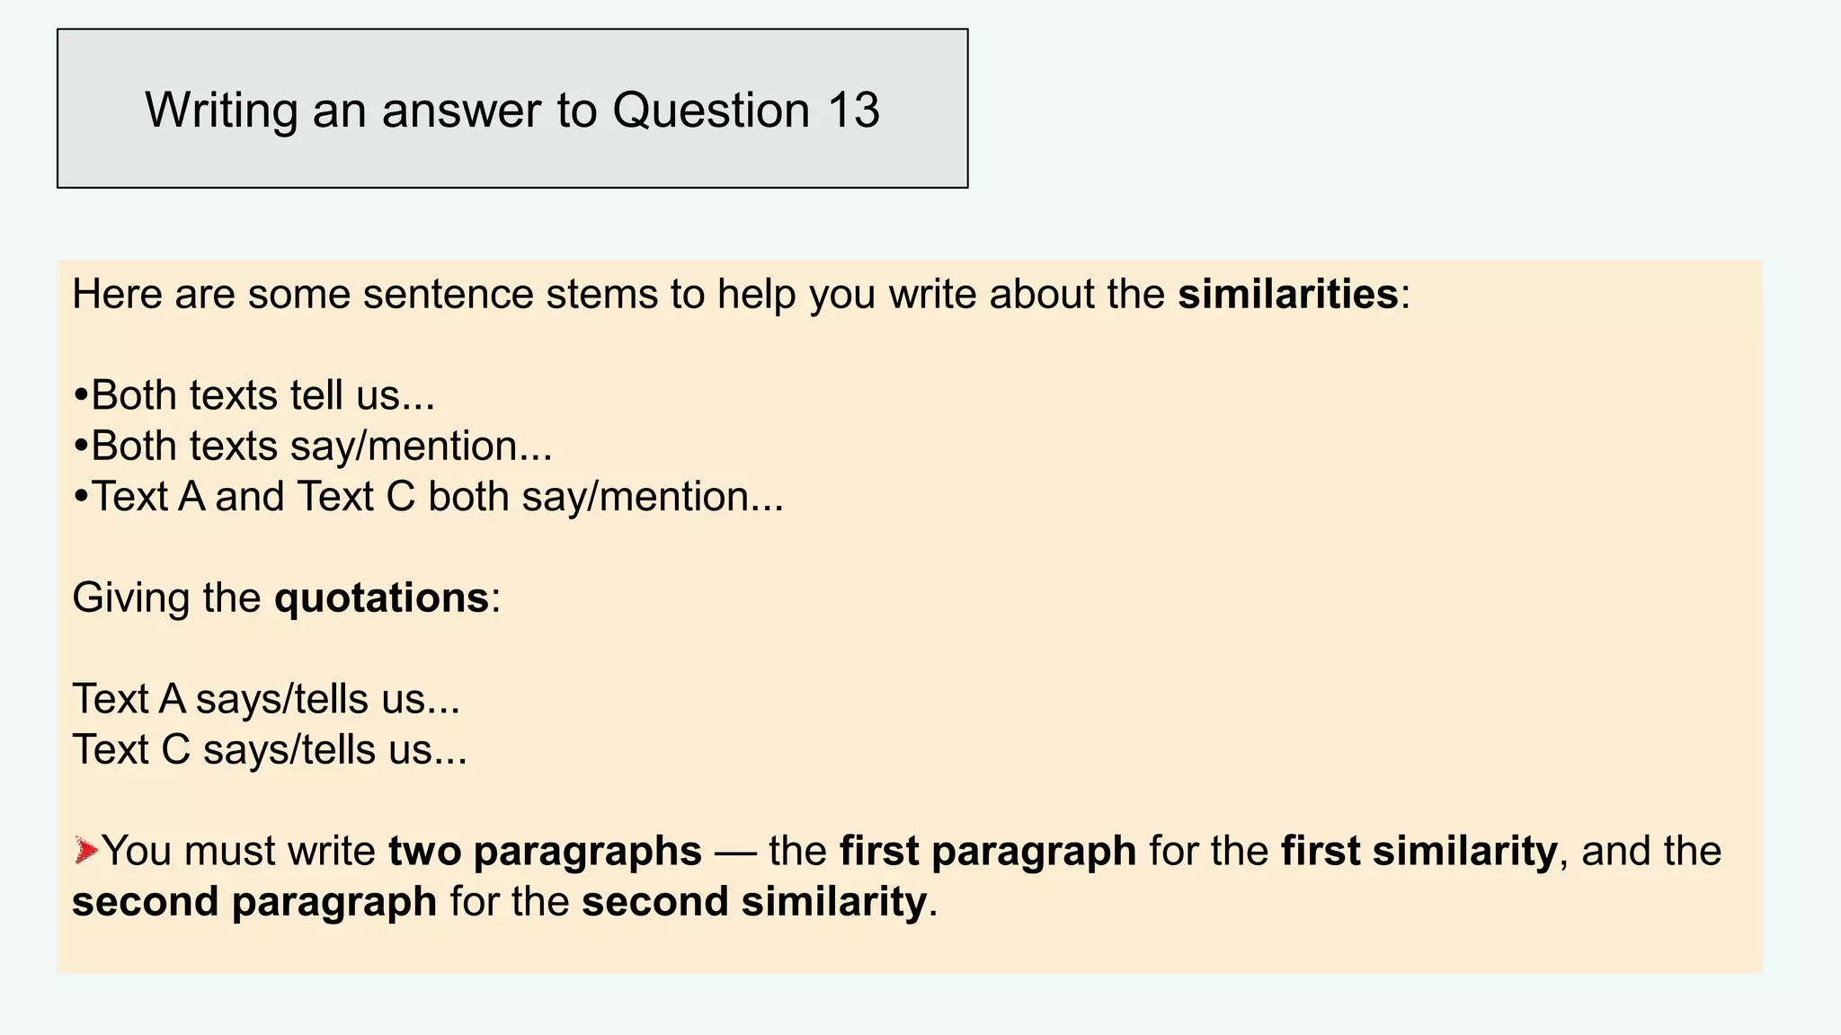Click the bold phrase 'second paragraph'
This screenshot has width=1841, height=1035.
click(x=254, y=901)
